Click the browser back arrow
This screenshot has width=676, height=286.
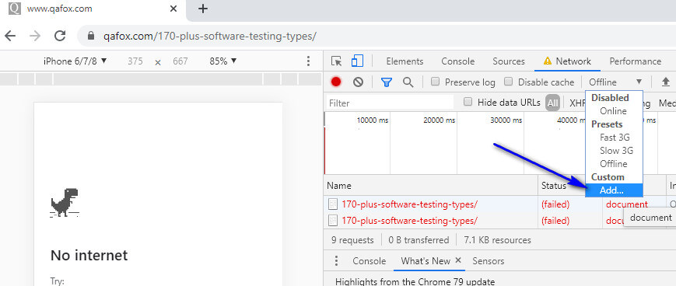pyautogui.click(x=10, y=36)
